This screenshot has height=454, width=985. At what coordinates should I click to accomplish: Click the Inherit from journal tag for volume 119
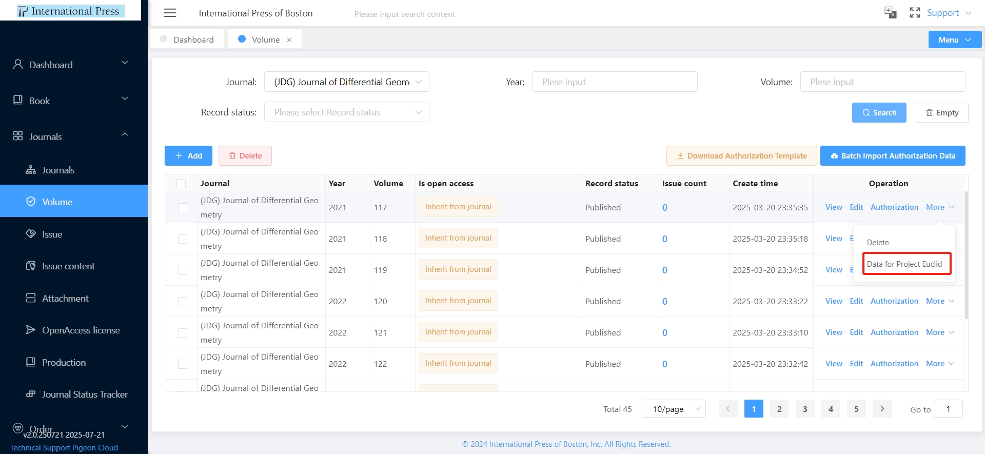pos(458,269)
